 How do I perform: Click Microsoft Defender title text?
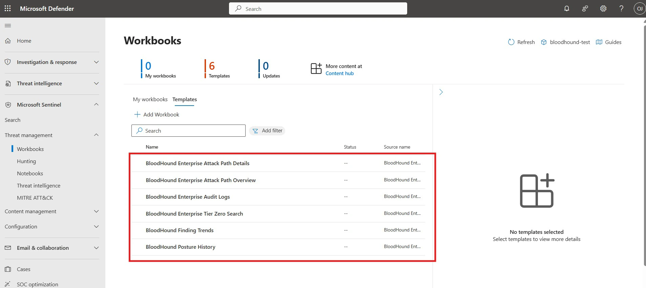click(x=47, y=8)
